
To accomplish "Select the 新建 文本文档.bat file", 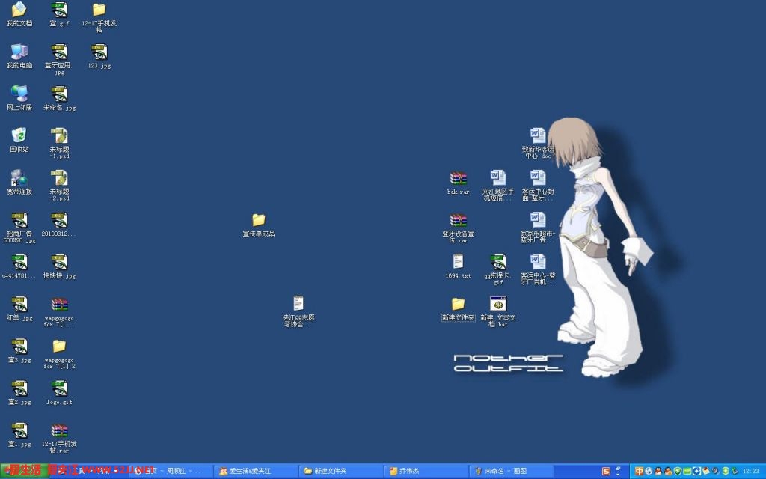I will tap(497, 312).
